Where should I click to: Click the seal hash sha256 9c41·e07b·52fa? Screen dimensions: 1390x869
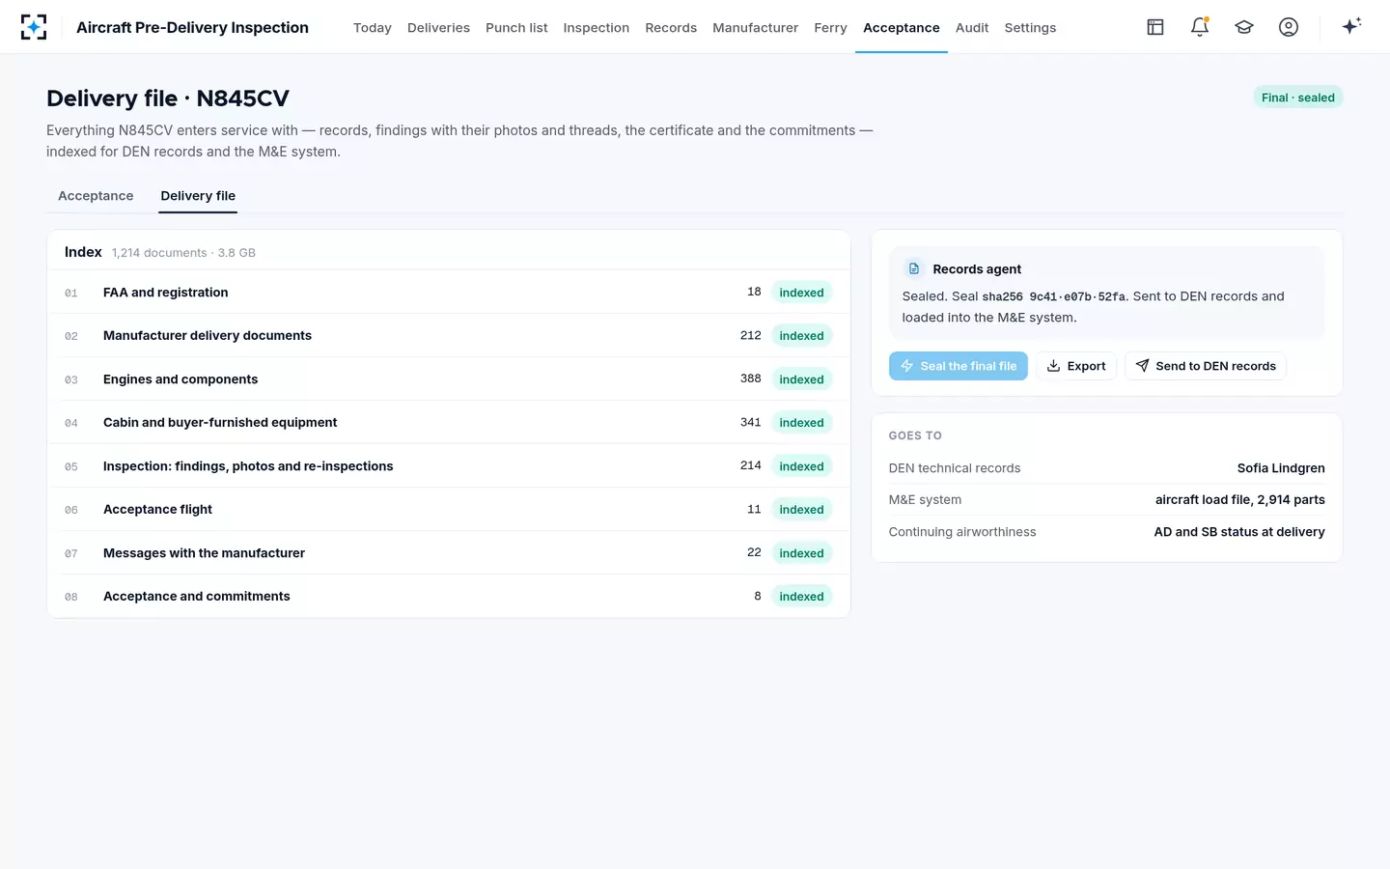pos(1053,297)
